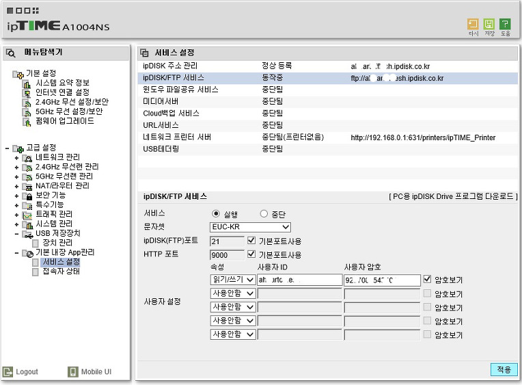Select the 중단 radio button

click(x=264, y=213)
